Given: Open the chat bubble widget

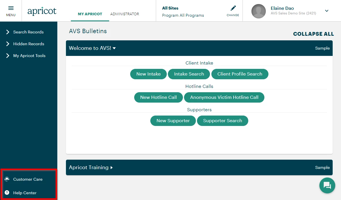Looking at the screenshot, I should (x=327, y=185).
